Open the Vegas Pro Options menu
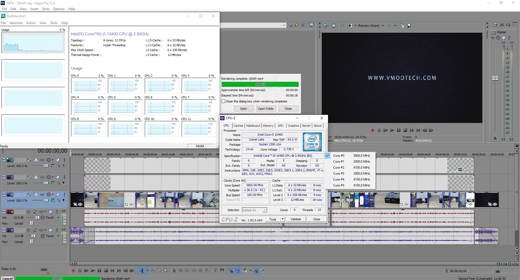The image size is (520, 280). [59, 9]
